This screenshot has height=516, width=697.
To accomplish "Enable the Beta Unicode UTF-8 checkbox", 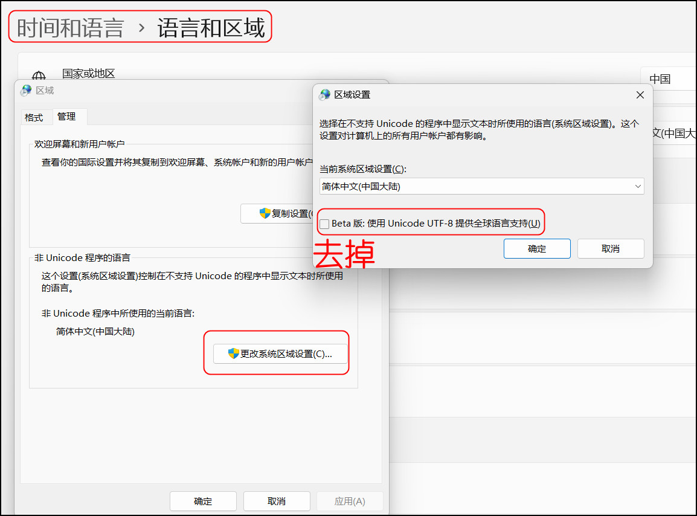I will pyautogui.click(x=325, y=224).
